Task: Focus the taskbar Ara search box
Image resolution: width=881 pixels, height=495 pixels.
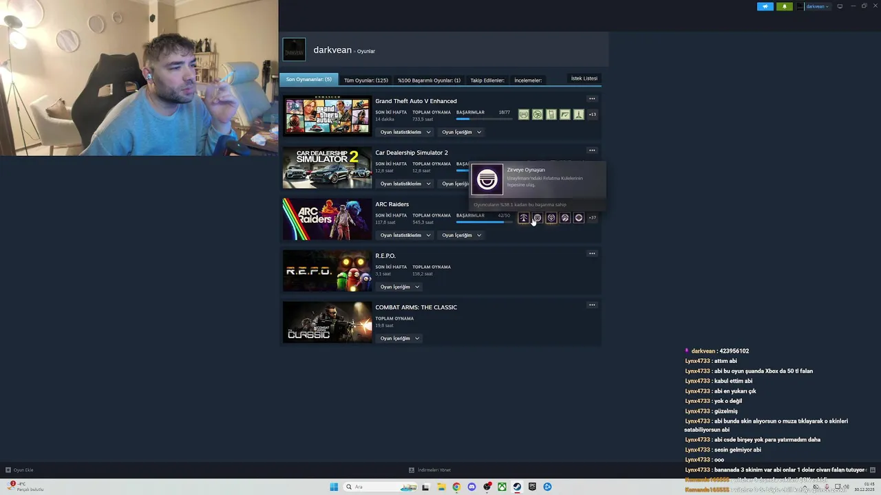Action: 381,487
